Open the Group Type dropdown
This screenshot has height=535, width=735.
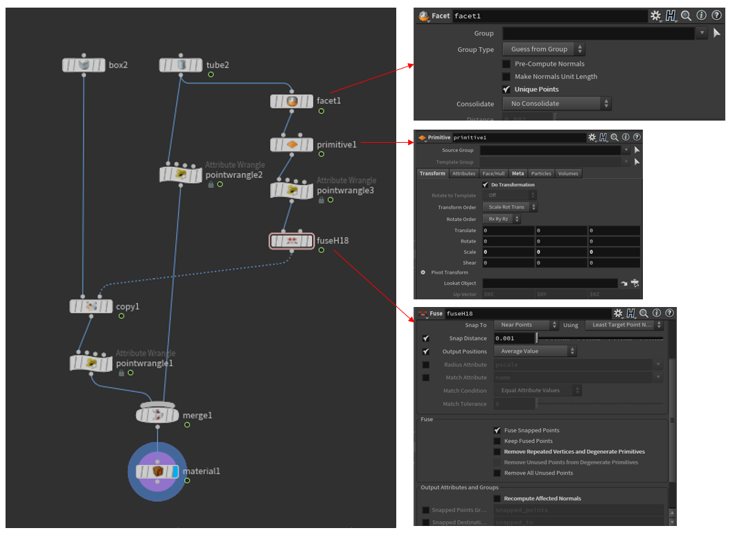(544, 49)
